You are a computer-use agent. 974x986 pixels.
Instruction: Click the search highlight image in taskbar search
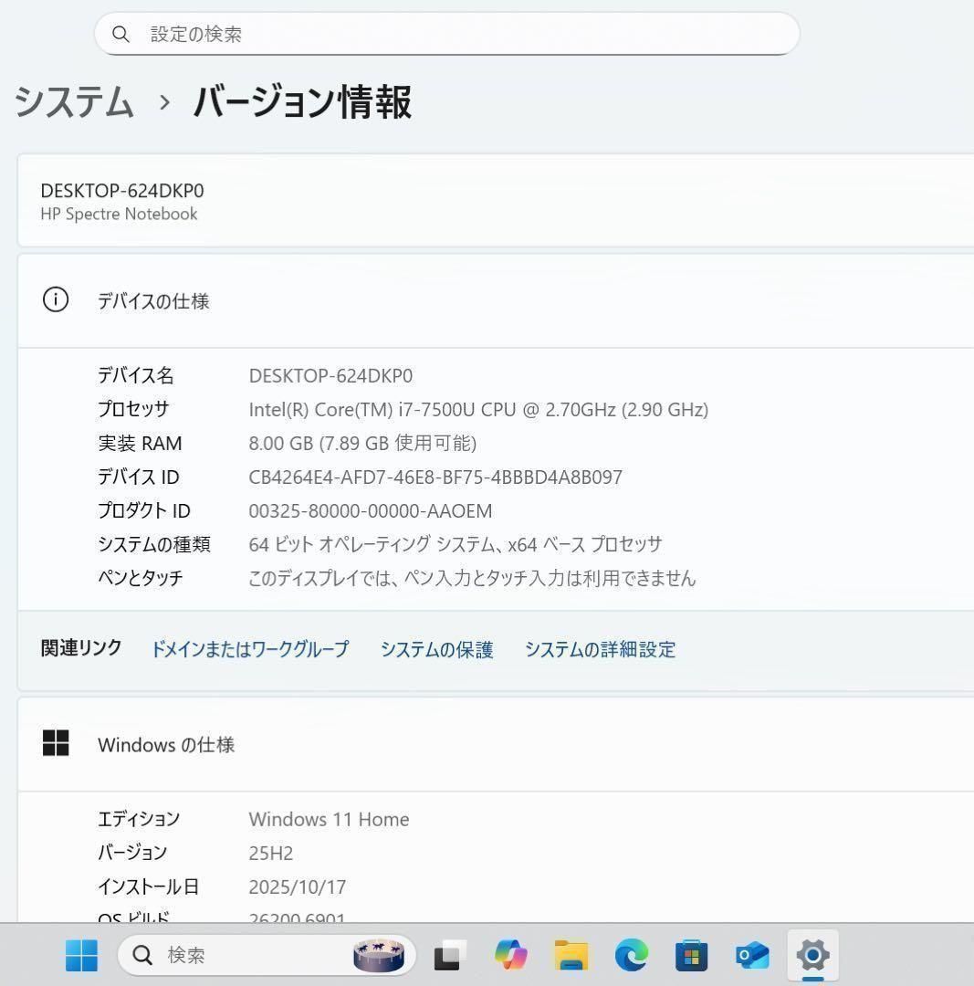378,955
